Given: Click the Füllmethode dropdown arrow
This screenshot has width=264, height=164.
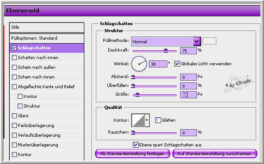Looking at the screenshot, I should tap(197, 41).
